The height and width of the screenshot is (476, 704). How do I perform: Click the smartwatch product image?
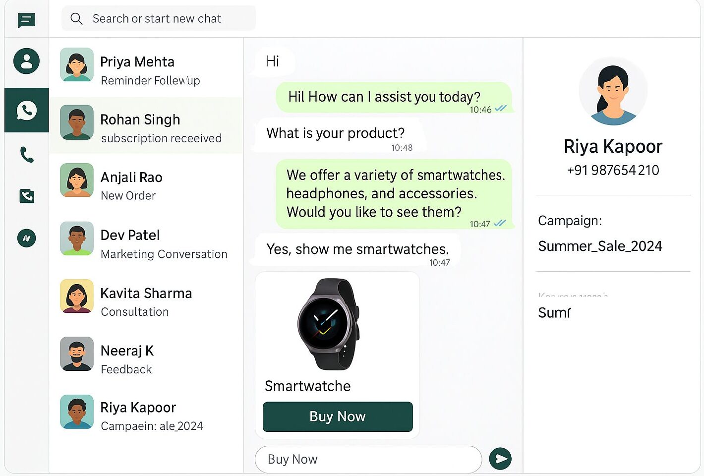(327, 324)
